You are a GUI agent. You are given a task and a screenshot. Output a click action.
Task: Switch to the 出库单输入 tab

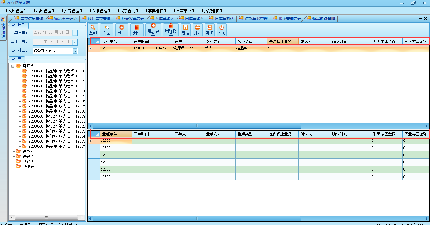pos(191,19)
